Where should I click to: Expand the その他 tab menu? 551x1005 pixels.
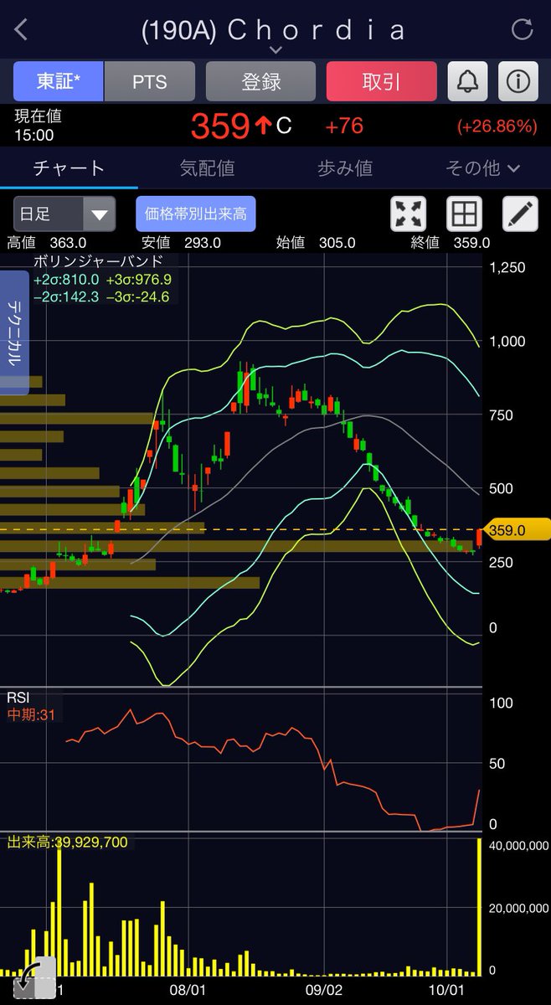[x=482, y=168]
